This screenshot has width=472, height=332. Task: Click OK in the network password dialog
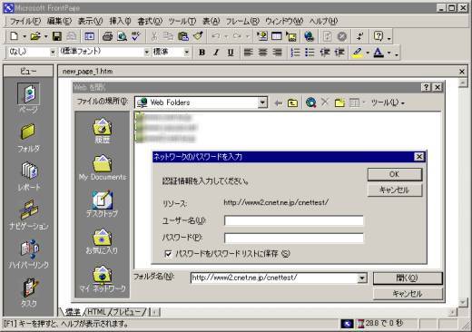point(395,174)
